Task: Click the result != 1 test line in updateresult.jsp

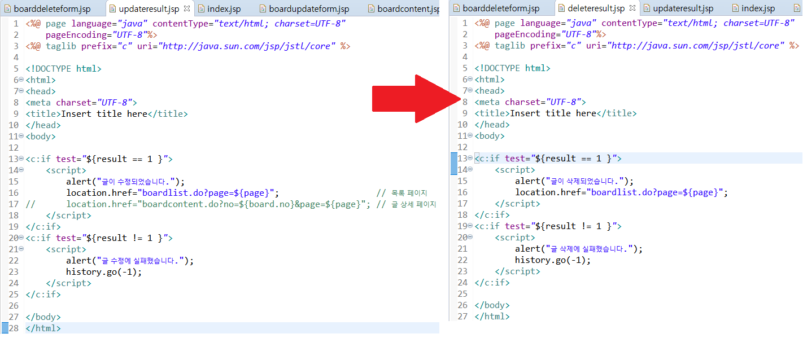Action: point(99,238)
